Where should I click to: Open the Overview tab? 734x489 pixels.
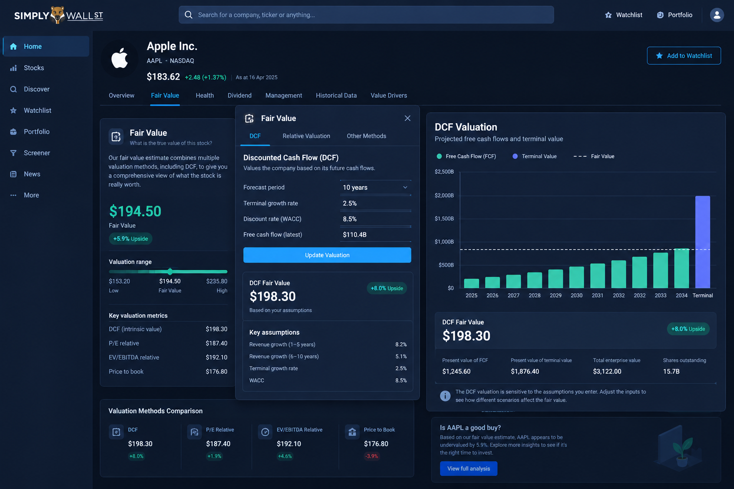[121, 96]
